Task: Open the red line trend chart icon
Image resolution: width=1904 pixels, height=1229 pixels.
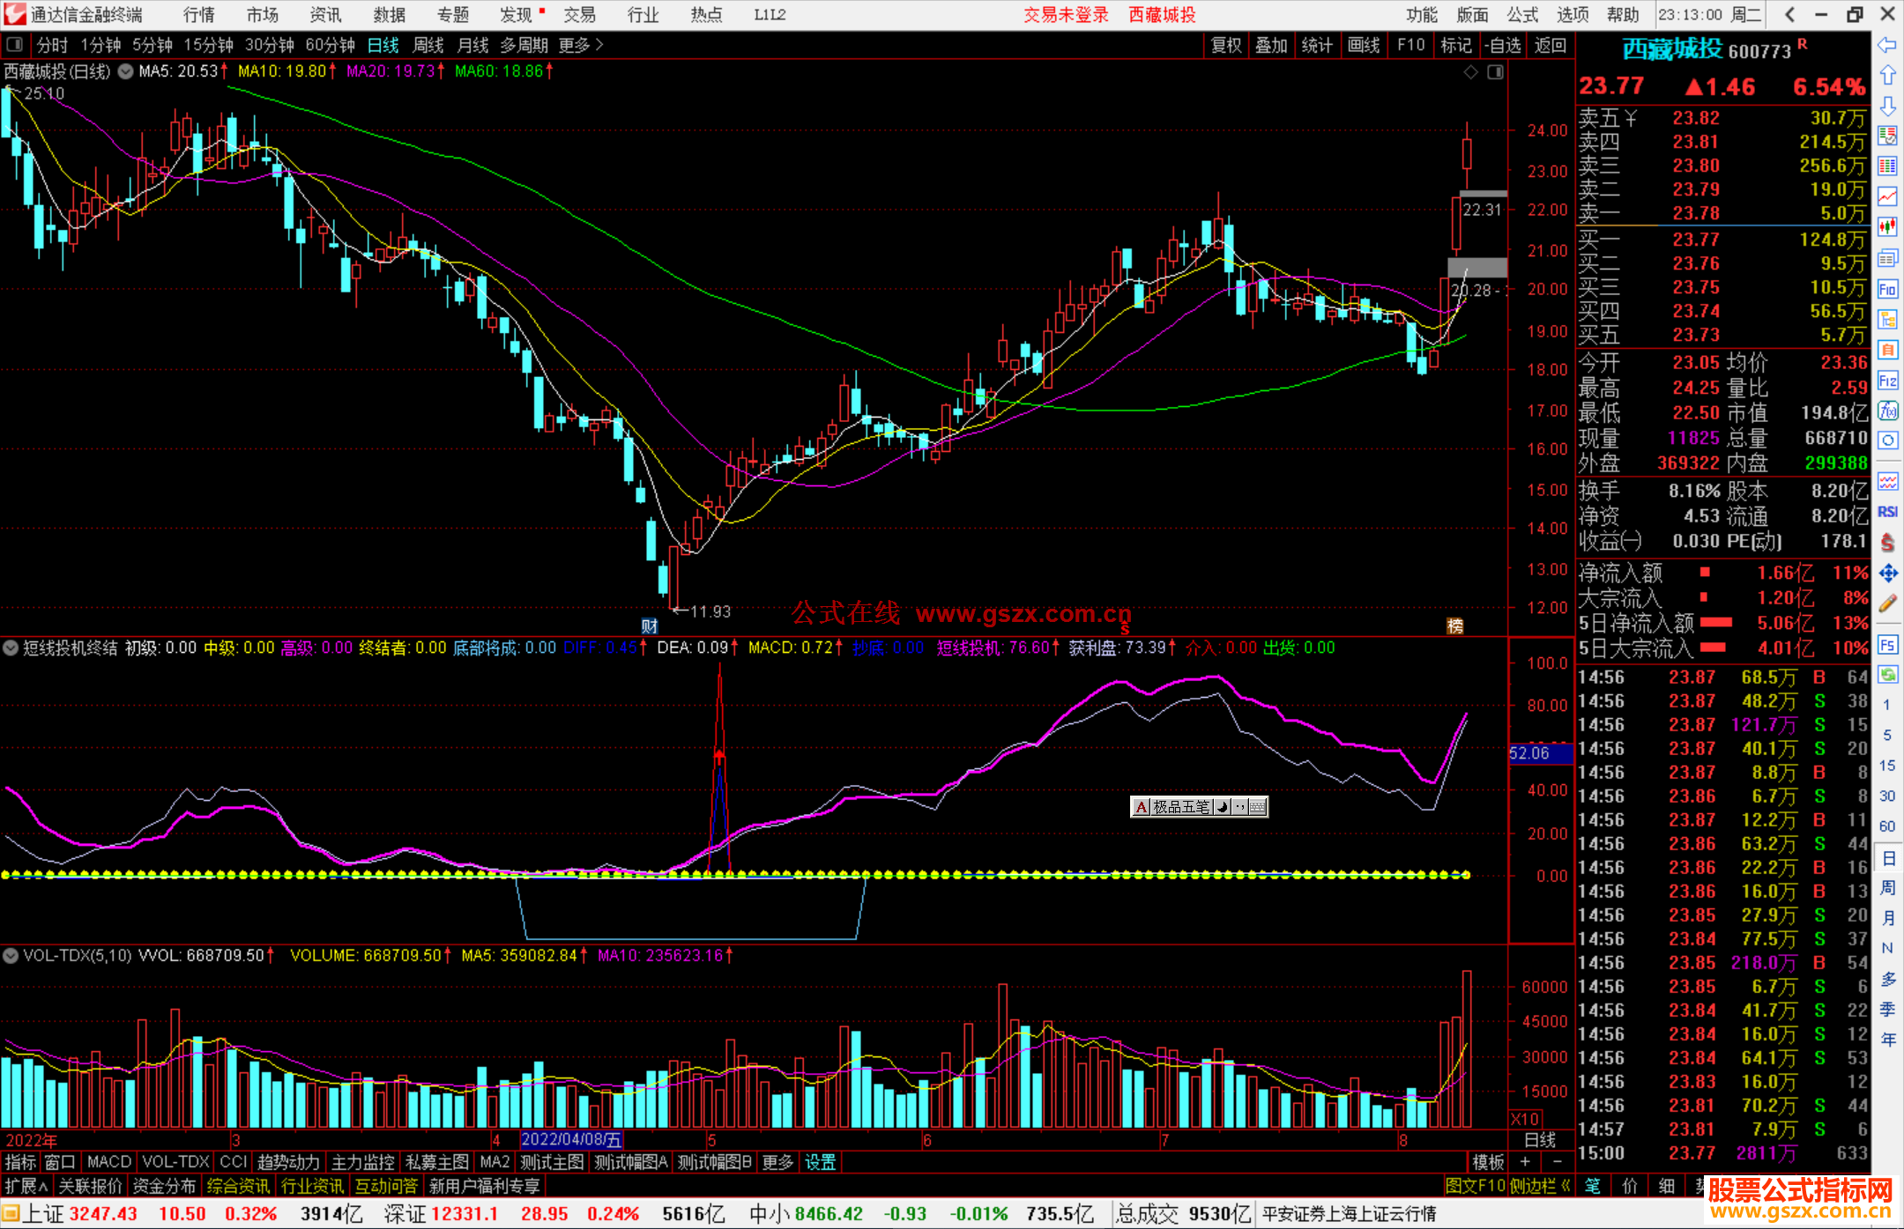Action: pos(1887,196)
